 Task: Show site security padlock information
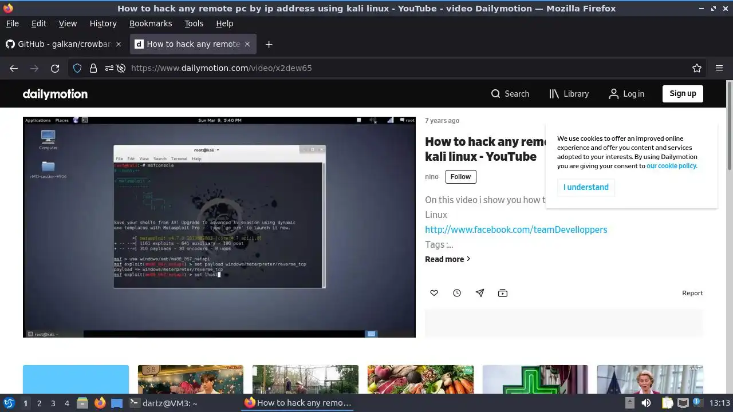pyautogui.click(x=93, y=68)
